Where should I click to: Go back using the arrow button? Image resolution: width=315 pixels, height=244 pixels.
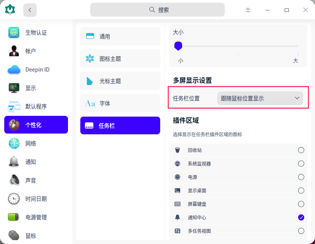(30, 10)
